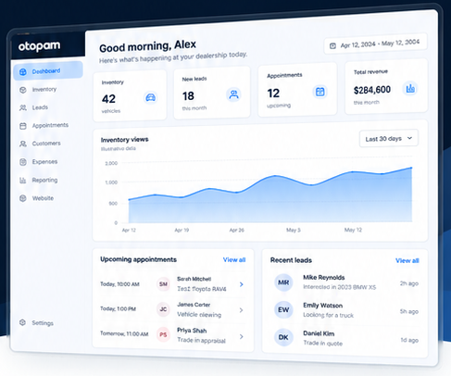Click the Good morning, Alex heading

click(x=147, y=46)
